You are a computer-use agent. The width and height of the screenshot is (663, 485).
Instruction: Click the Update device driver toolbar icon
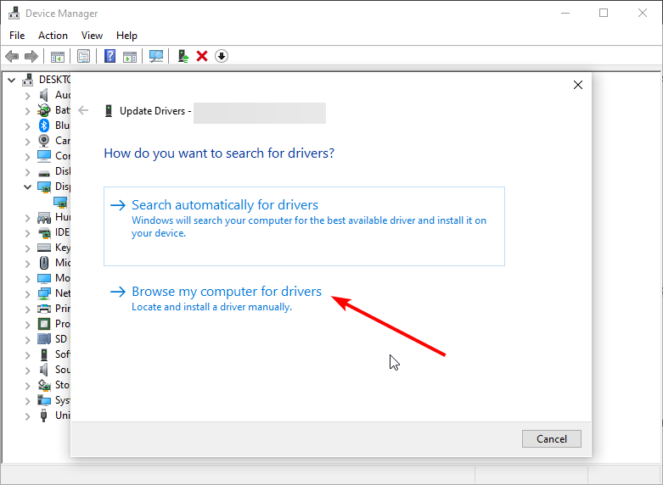click(183, 56)
